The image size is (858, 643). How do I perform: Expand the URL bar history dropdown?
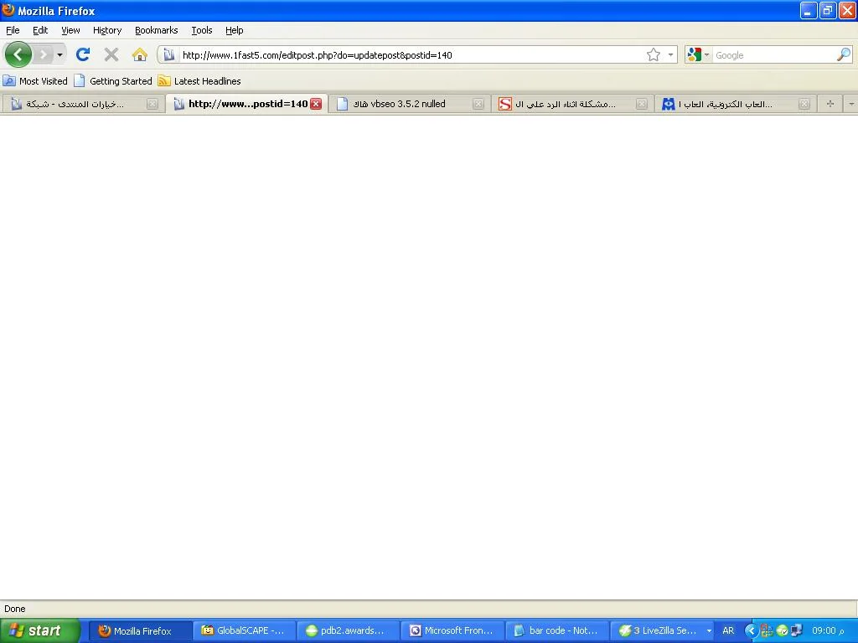pyautogui.click(x=671, y=54)
